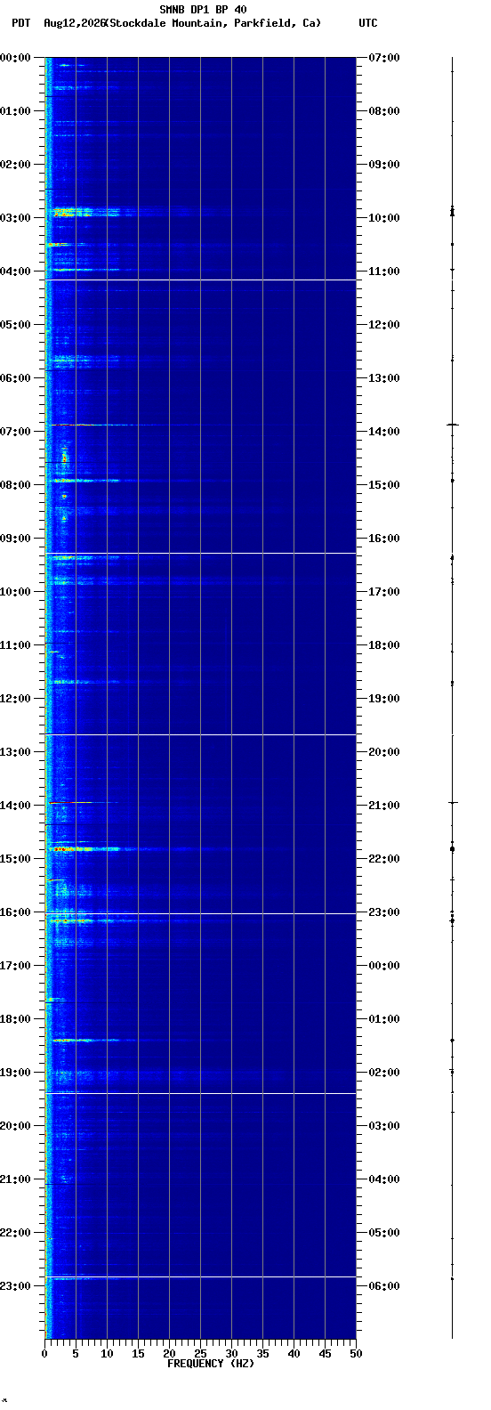Click the "10" frequency tick label
Screen dimensions: 491x1410
[107, 1354]
